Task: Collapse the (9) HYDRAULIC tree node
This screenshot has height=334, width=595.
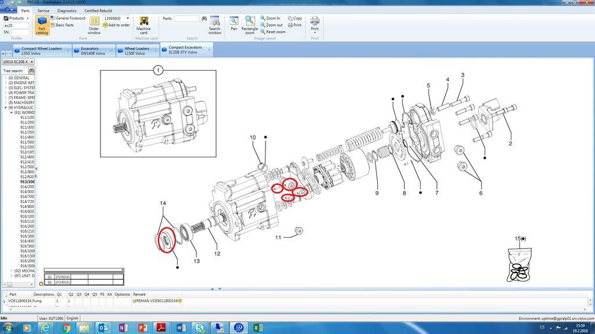Action: [x=6, y=107]
